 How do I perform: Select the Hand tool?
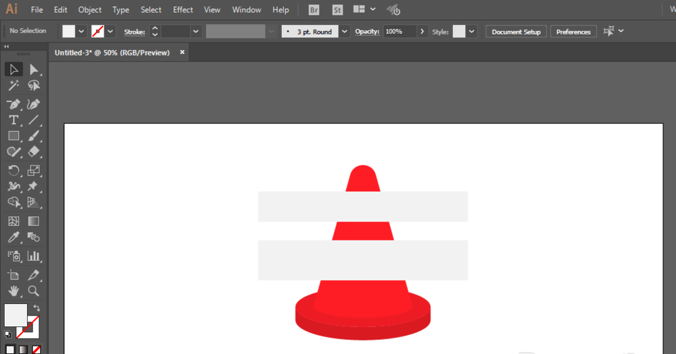click(14, 291)
